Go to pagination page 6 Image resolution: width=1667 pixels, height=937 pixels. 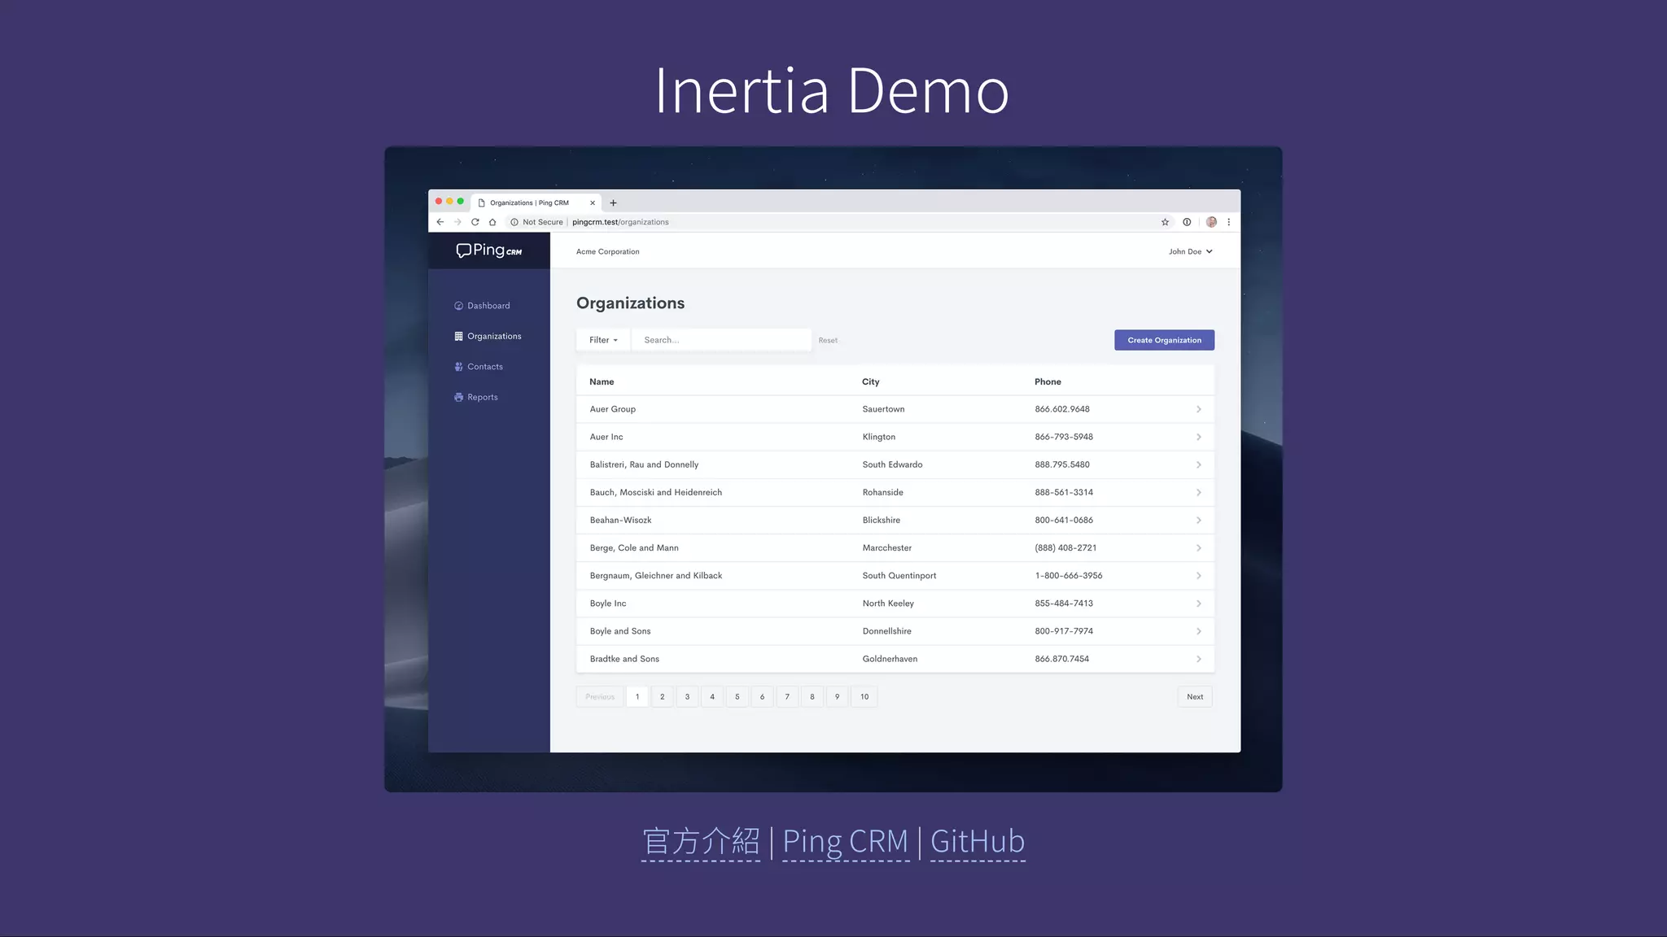762,697
